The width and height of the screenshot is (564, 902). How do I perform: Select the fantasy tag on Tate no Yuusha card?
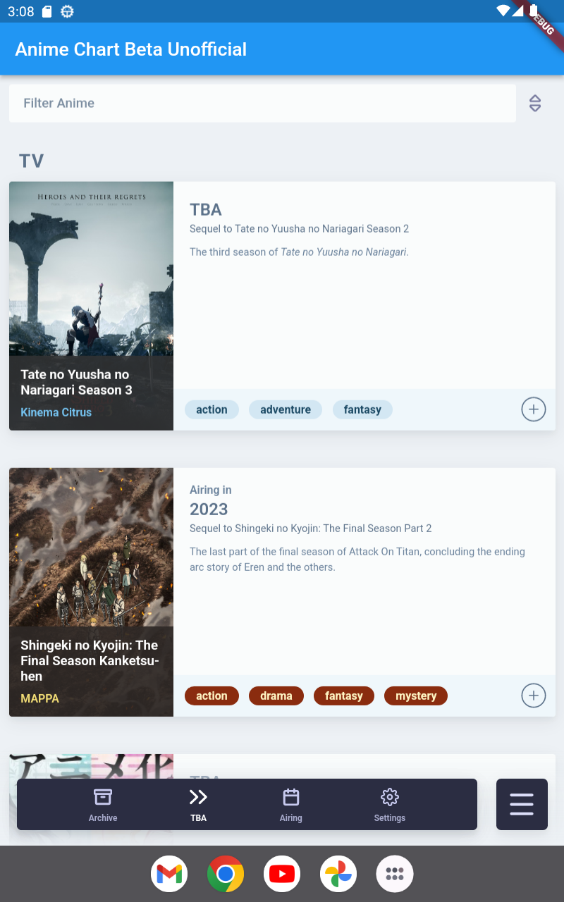tap(362, 409)
